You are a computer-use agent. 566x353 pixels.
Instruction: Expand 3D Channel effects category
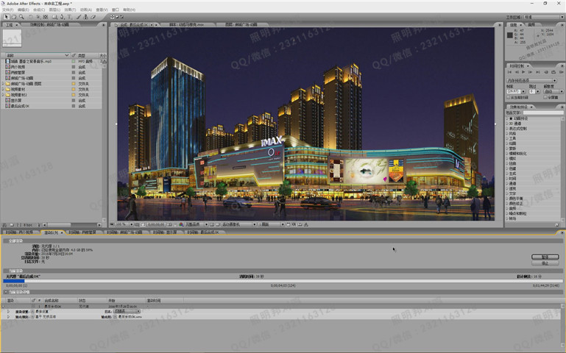[507, 124]
